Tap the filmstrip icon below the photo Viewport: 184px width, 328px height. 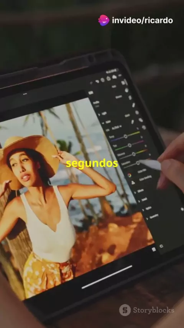coord(154,249)
